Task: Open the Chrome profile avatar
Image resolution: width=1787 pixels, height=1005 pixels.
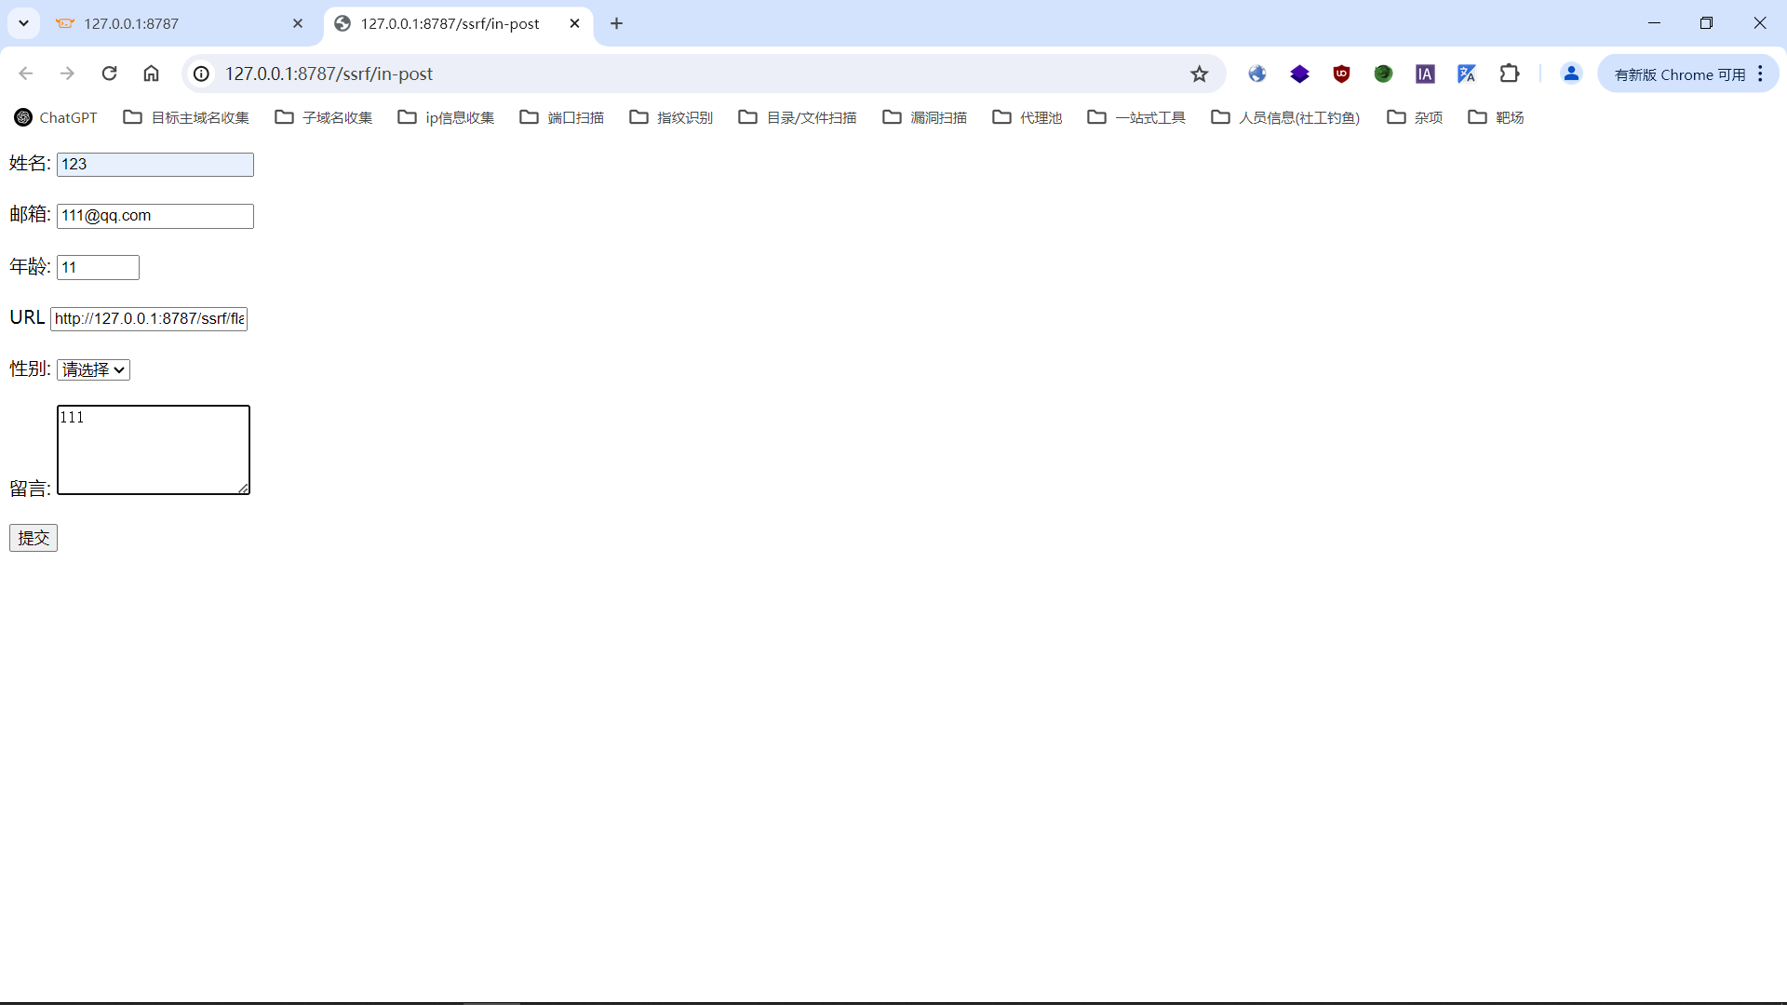Action: (x=1571, y=74)
